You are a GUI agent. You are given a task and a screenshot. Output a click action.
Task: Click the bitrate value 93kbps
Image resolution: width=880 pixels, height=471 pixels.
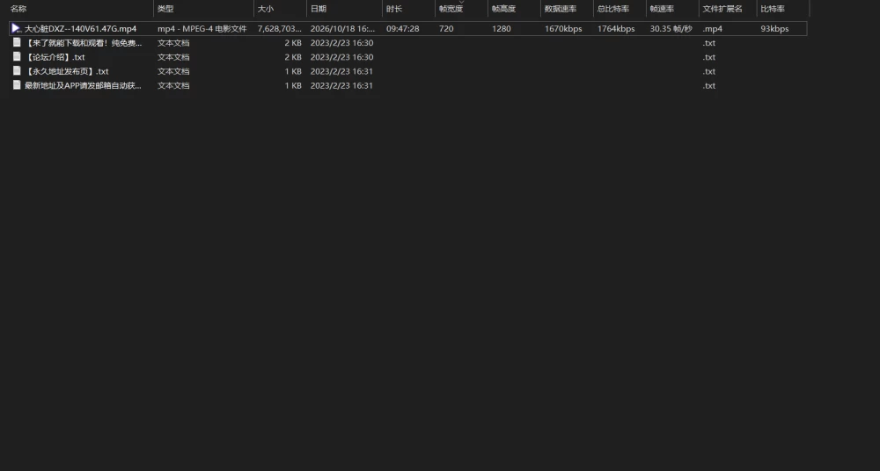774,29
